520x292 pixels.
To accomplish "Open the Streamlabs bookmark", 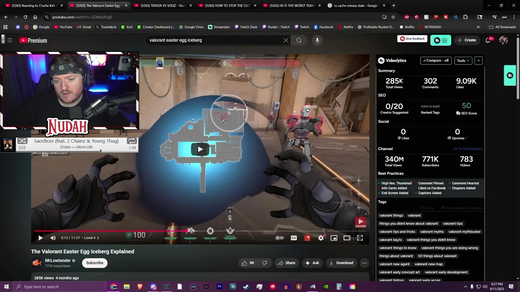I will click(x=219, y=27).
